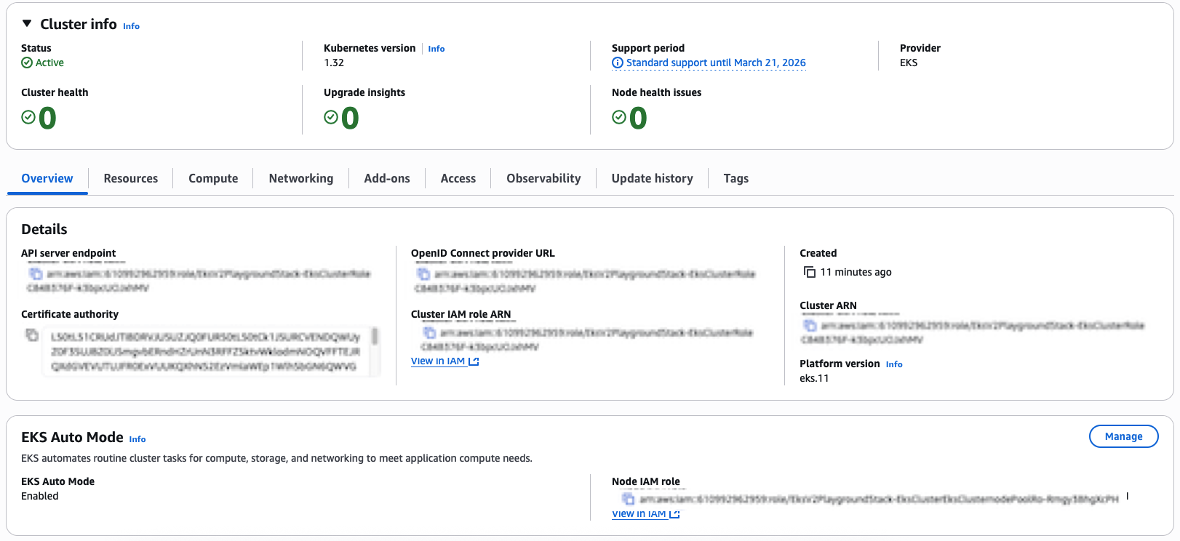1180x541 pixels.
Task: Copy the Cluster ARN value
Action: tap(810, 325)
